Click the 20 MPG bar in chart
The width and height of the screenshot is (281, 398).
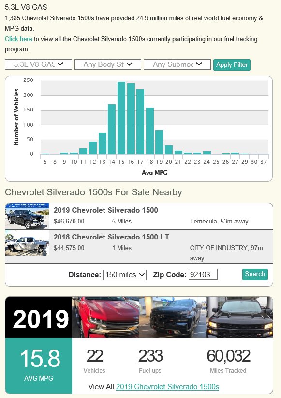click(x=169, y=150)
